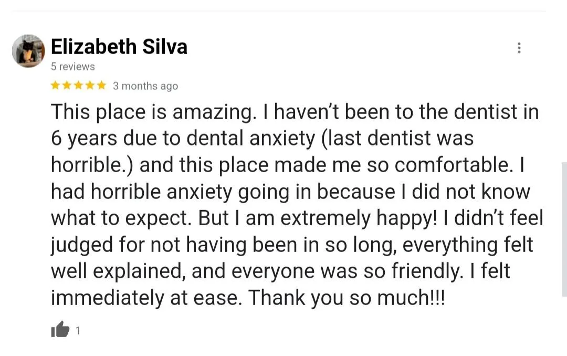Click the fourth rating star
This screenshot has width=567, height=356.
pos(90,86)
